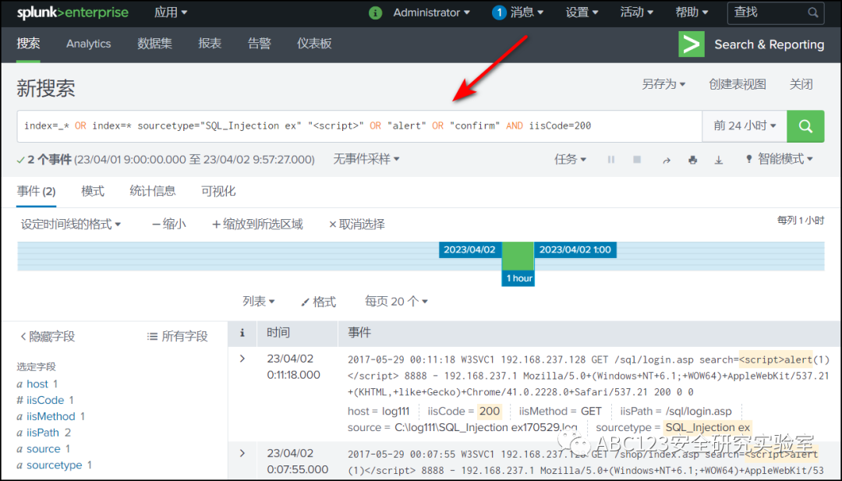
Task: Click the green system health info icon
Action: pos(375,13)
